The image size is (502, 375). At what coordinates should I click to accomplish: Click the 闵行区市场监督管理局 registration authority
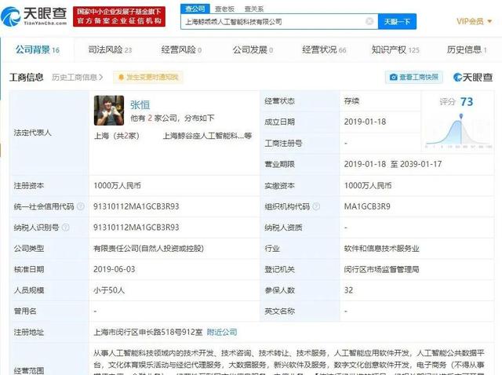(x=382, y=269)
